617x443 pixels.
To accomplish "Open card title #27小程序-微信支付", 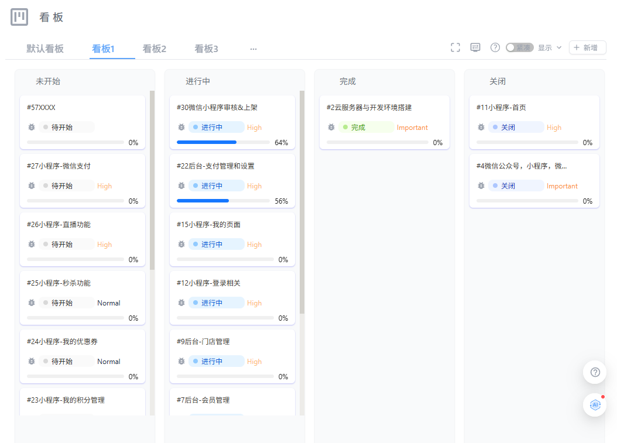I will (x=59, y=166).
